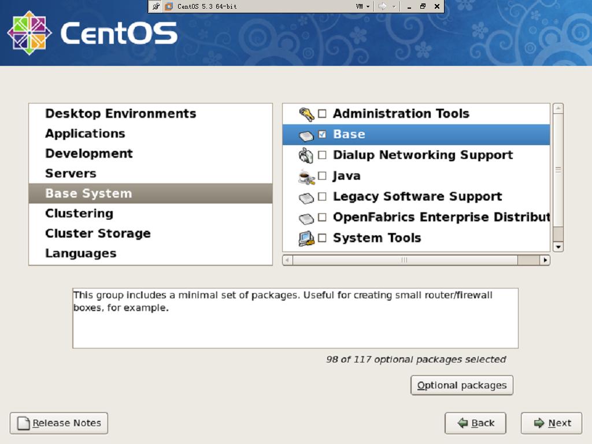This screenshot has height=444, width=592.
Task: Select the Java package group label
Action: pyautogui.click(x=347, y=176)
